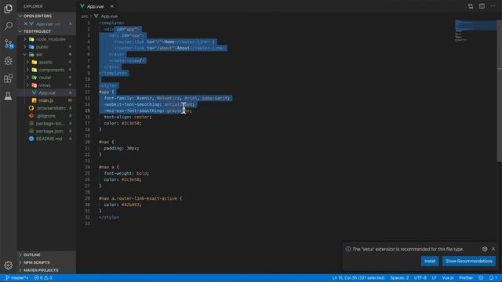Expand the MAVEN PROJECTS section
Screen dimensions: 502x282
pyautogui.click(x=46, y=270)
